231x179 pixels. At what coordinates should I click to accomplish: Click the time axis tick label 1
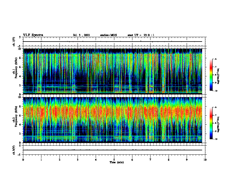tap(41, 160)
